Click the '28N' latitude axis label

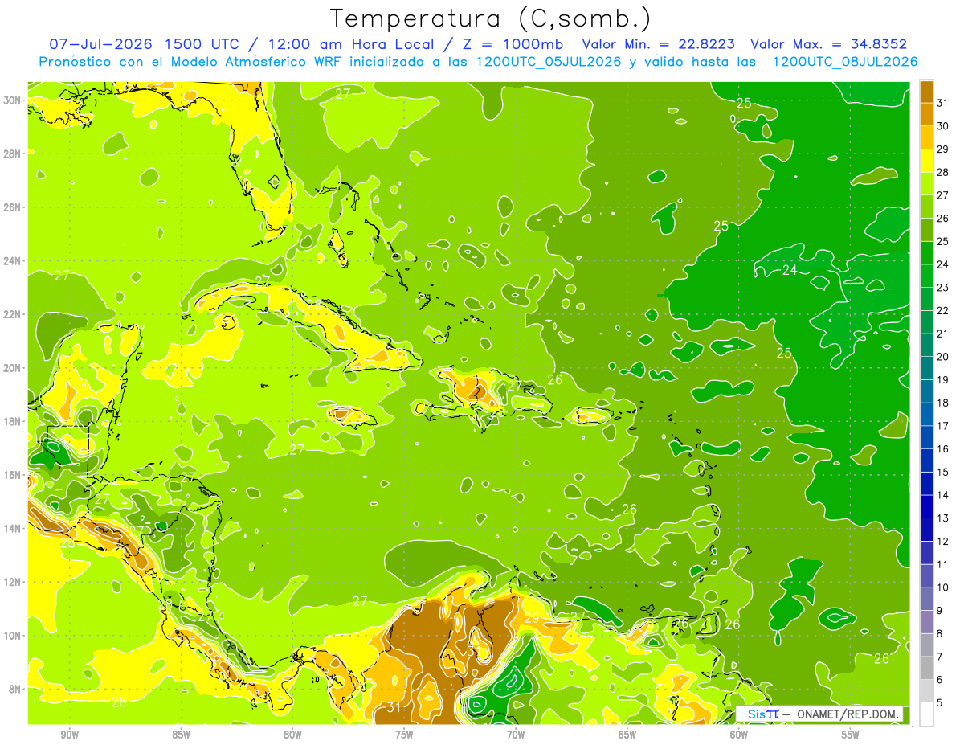pos(13,154)
